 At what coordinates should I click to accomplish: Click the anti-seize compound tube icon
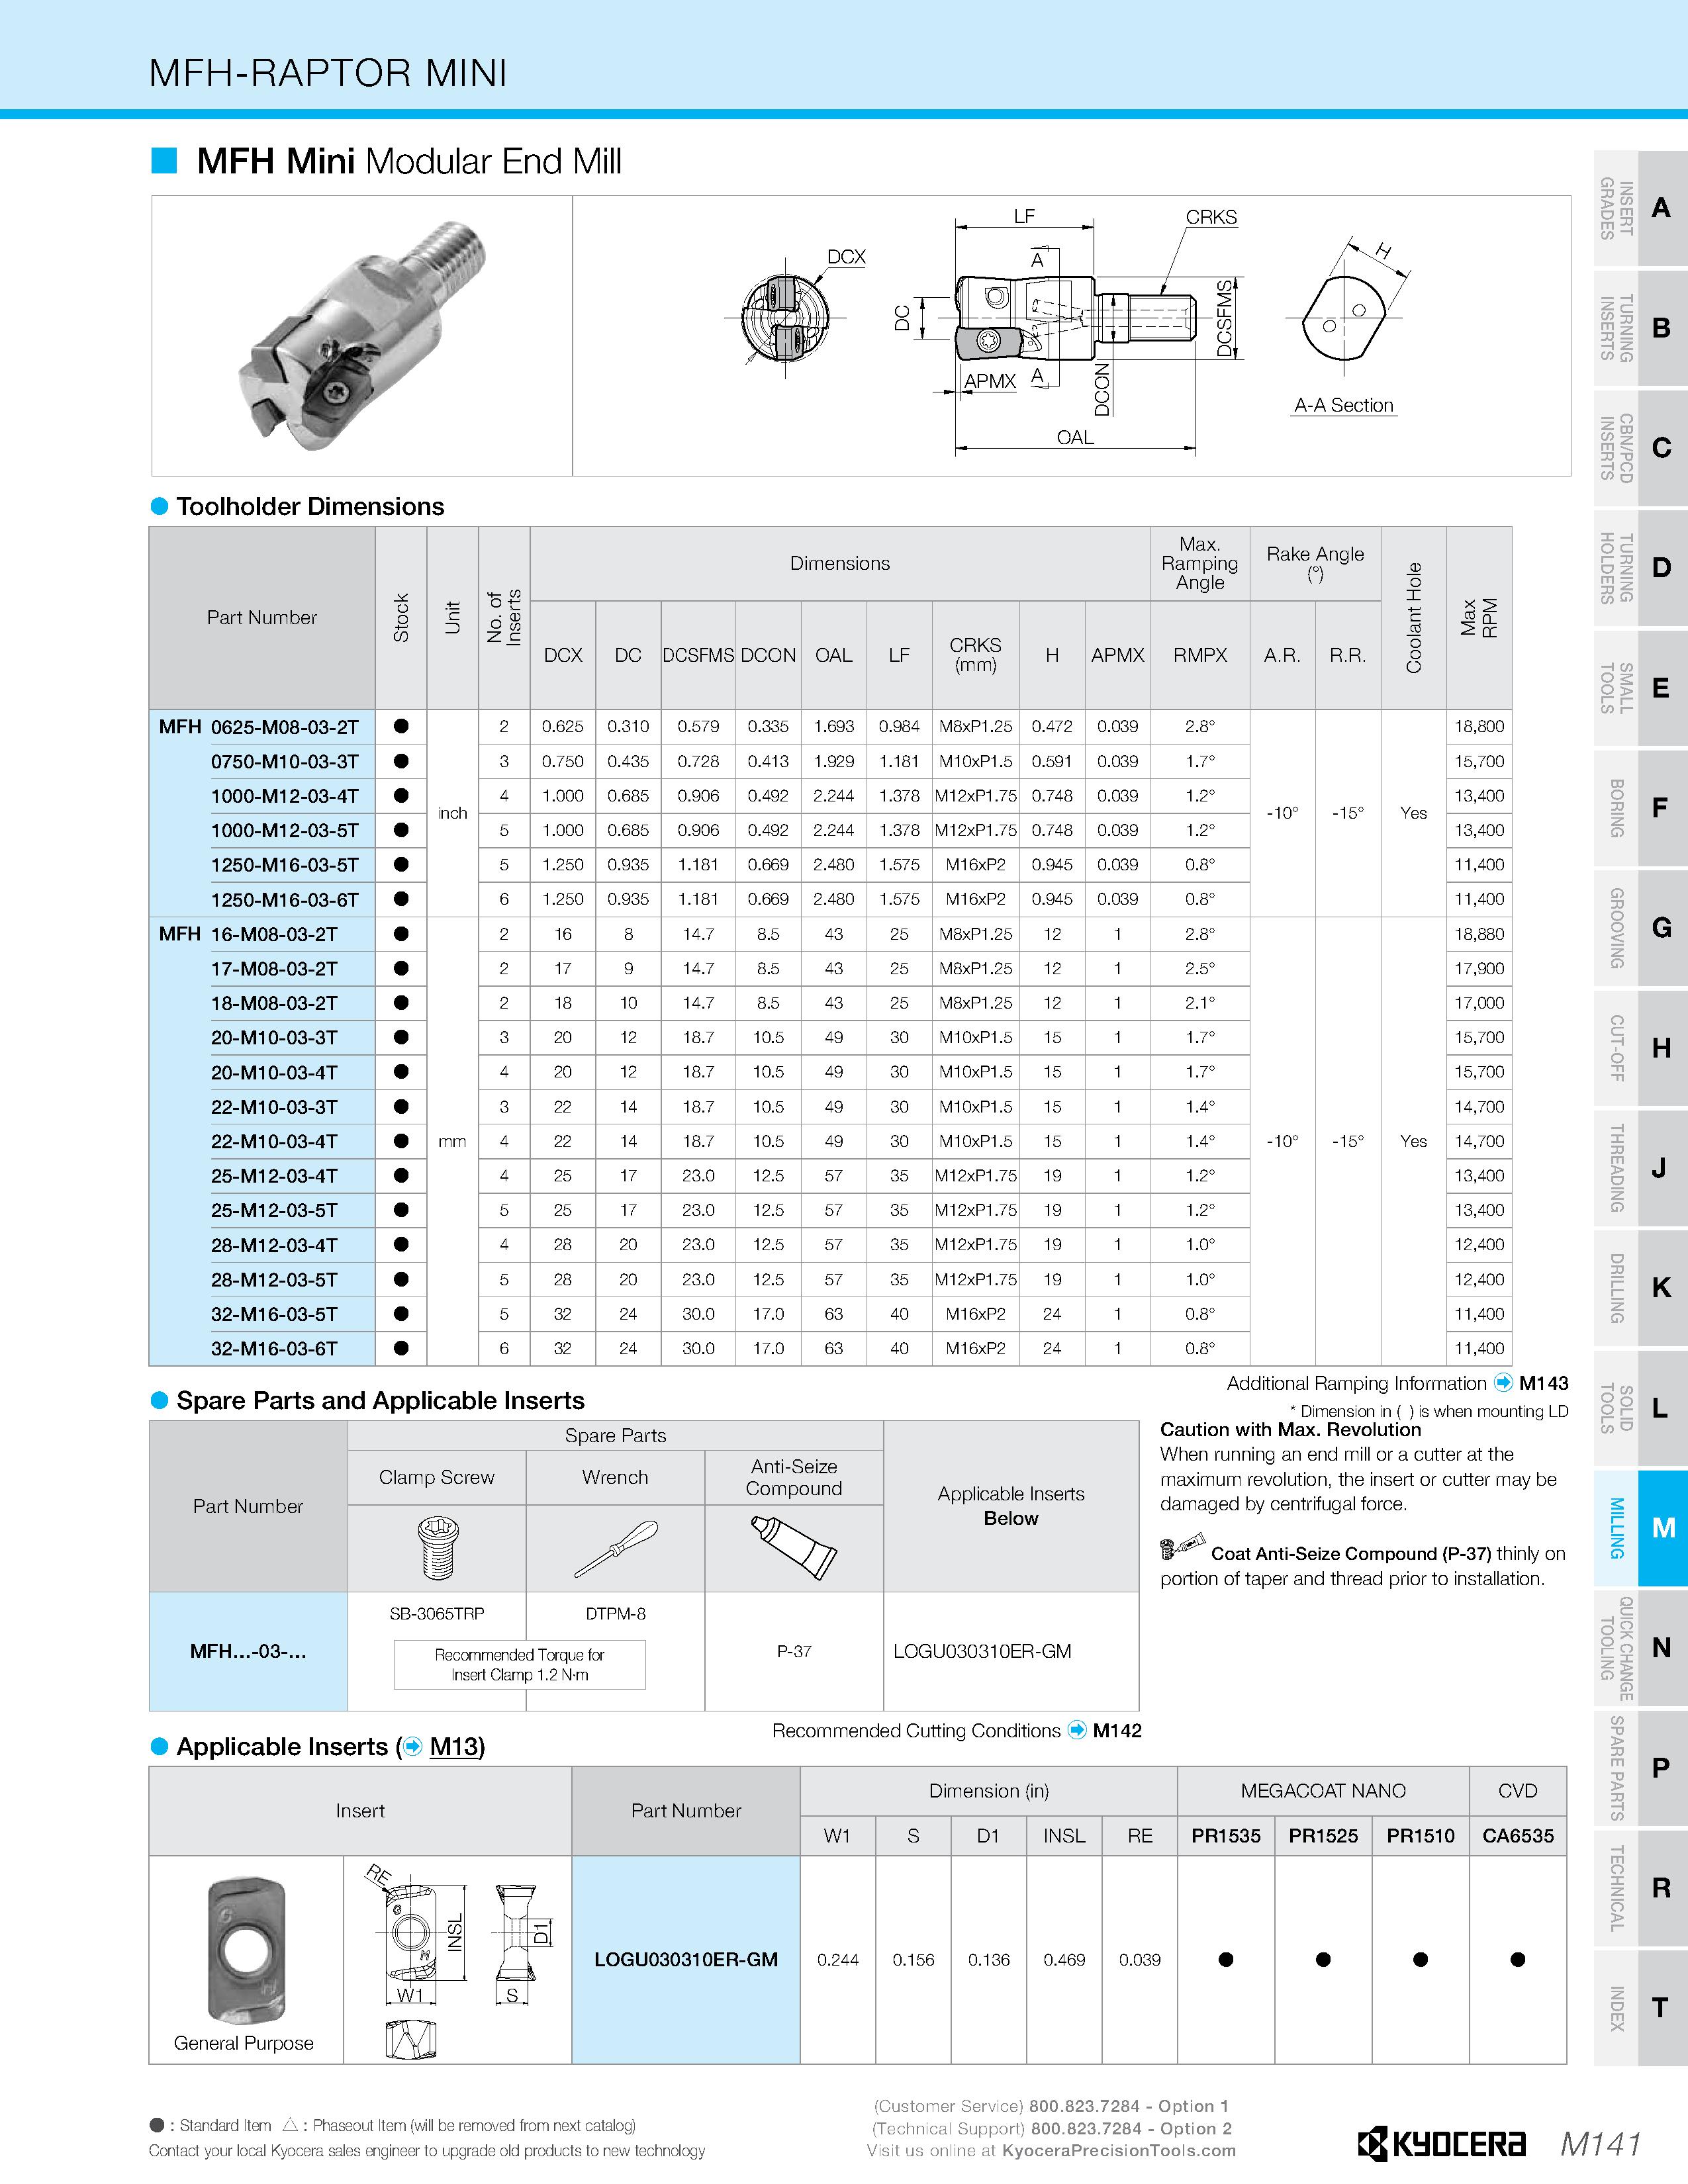pyautogui.click(x=794, y=1547)
